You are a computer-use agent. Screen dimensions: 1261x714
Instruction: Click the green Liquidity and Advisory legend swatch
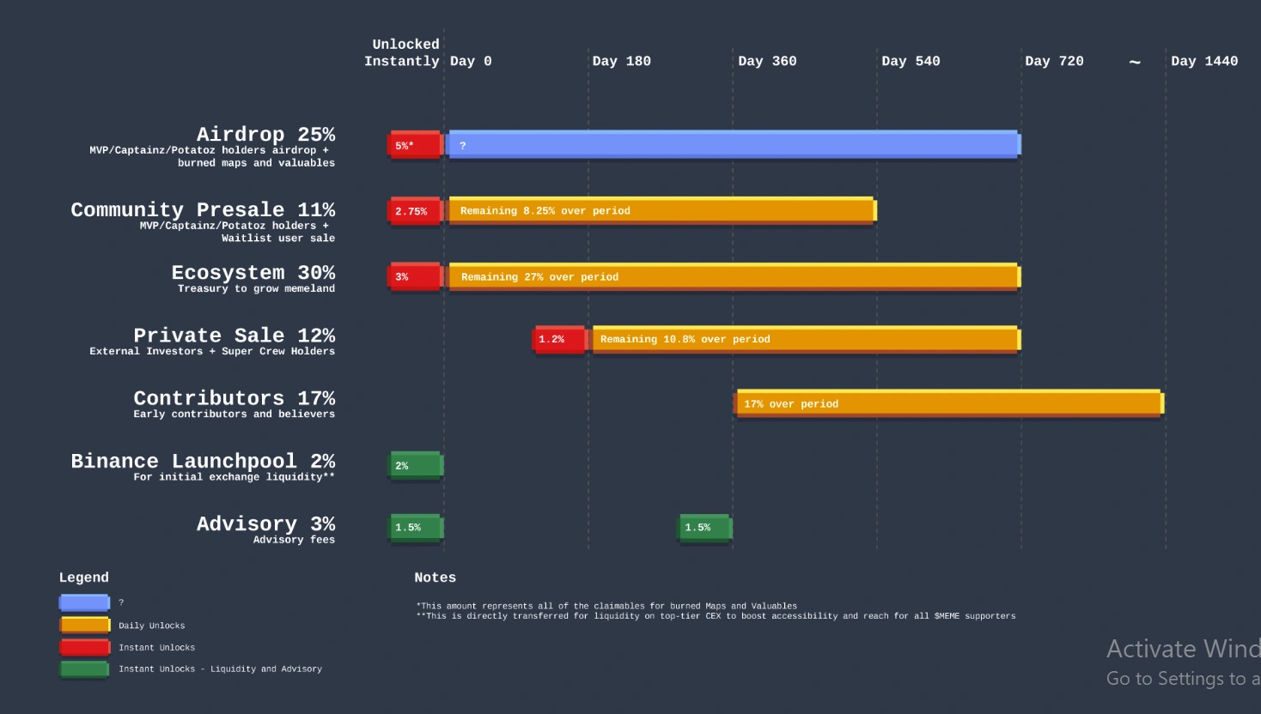coord(84,669)
